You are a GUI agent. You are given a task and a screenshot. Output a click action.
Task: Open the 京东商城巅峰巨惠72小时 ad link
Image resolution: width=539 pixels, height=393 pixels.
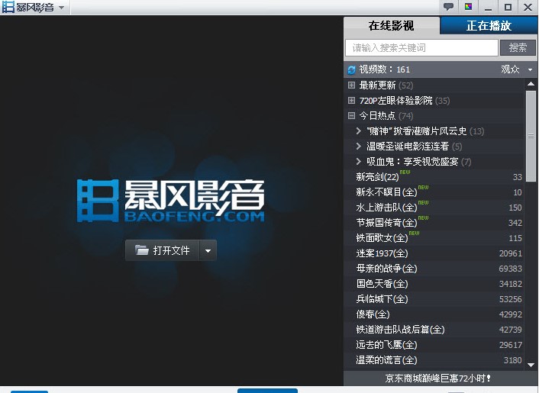[437, 379]
